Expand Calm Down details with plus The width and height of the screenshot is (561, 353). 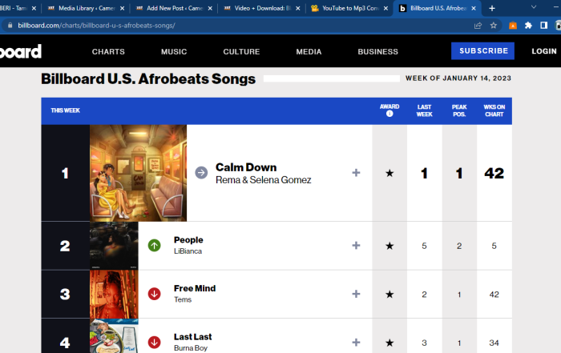point(356,173)
